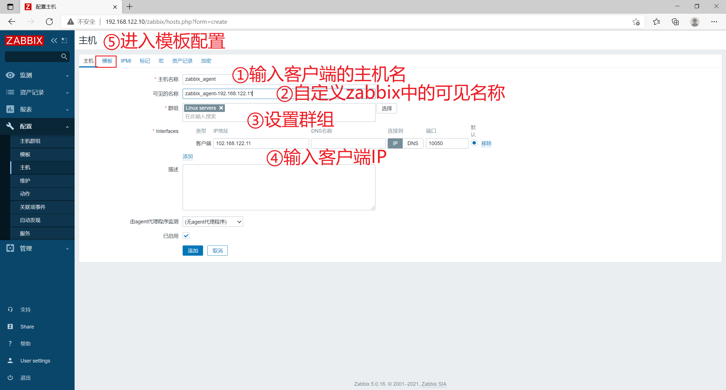This screenshot has height=390, width=726.
Task: Click the 取消 button
Action: tap(218, 251)
